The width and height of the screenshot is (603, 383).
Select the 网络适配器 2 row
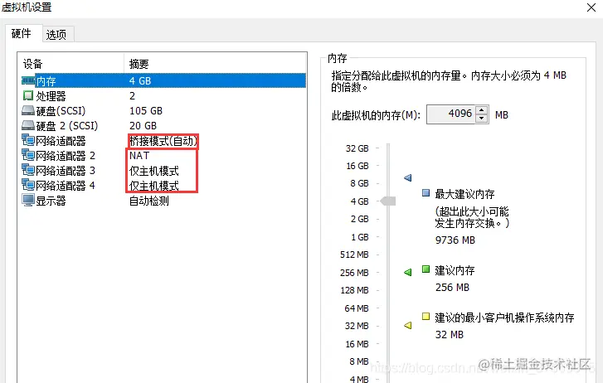(163, 156)
